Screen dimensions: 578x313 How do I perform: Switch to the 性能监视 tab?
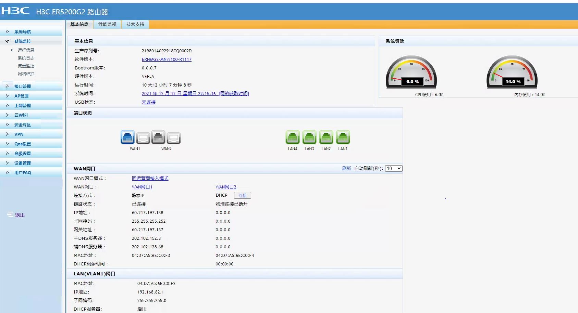coord(107,24)
